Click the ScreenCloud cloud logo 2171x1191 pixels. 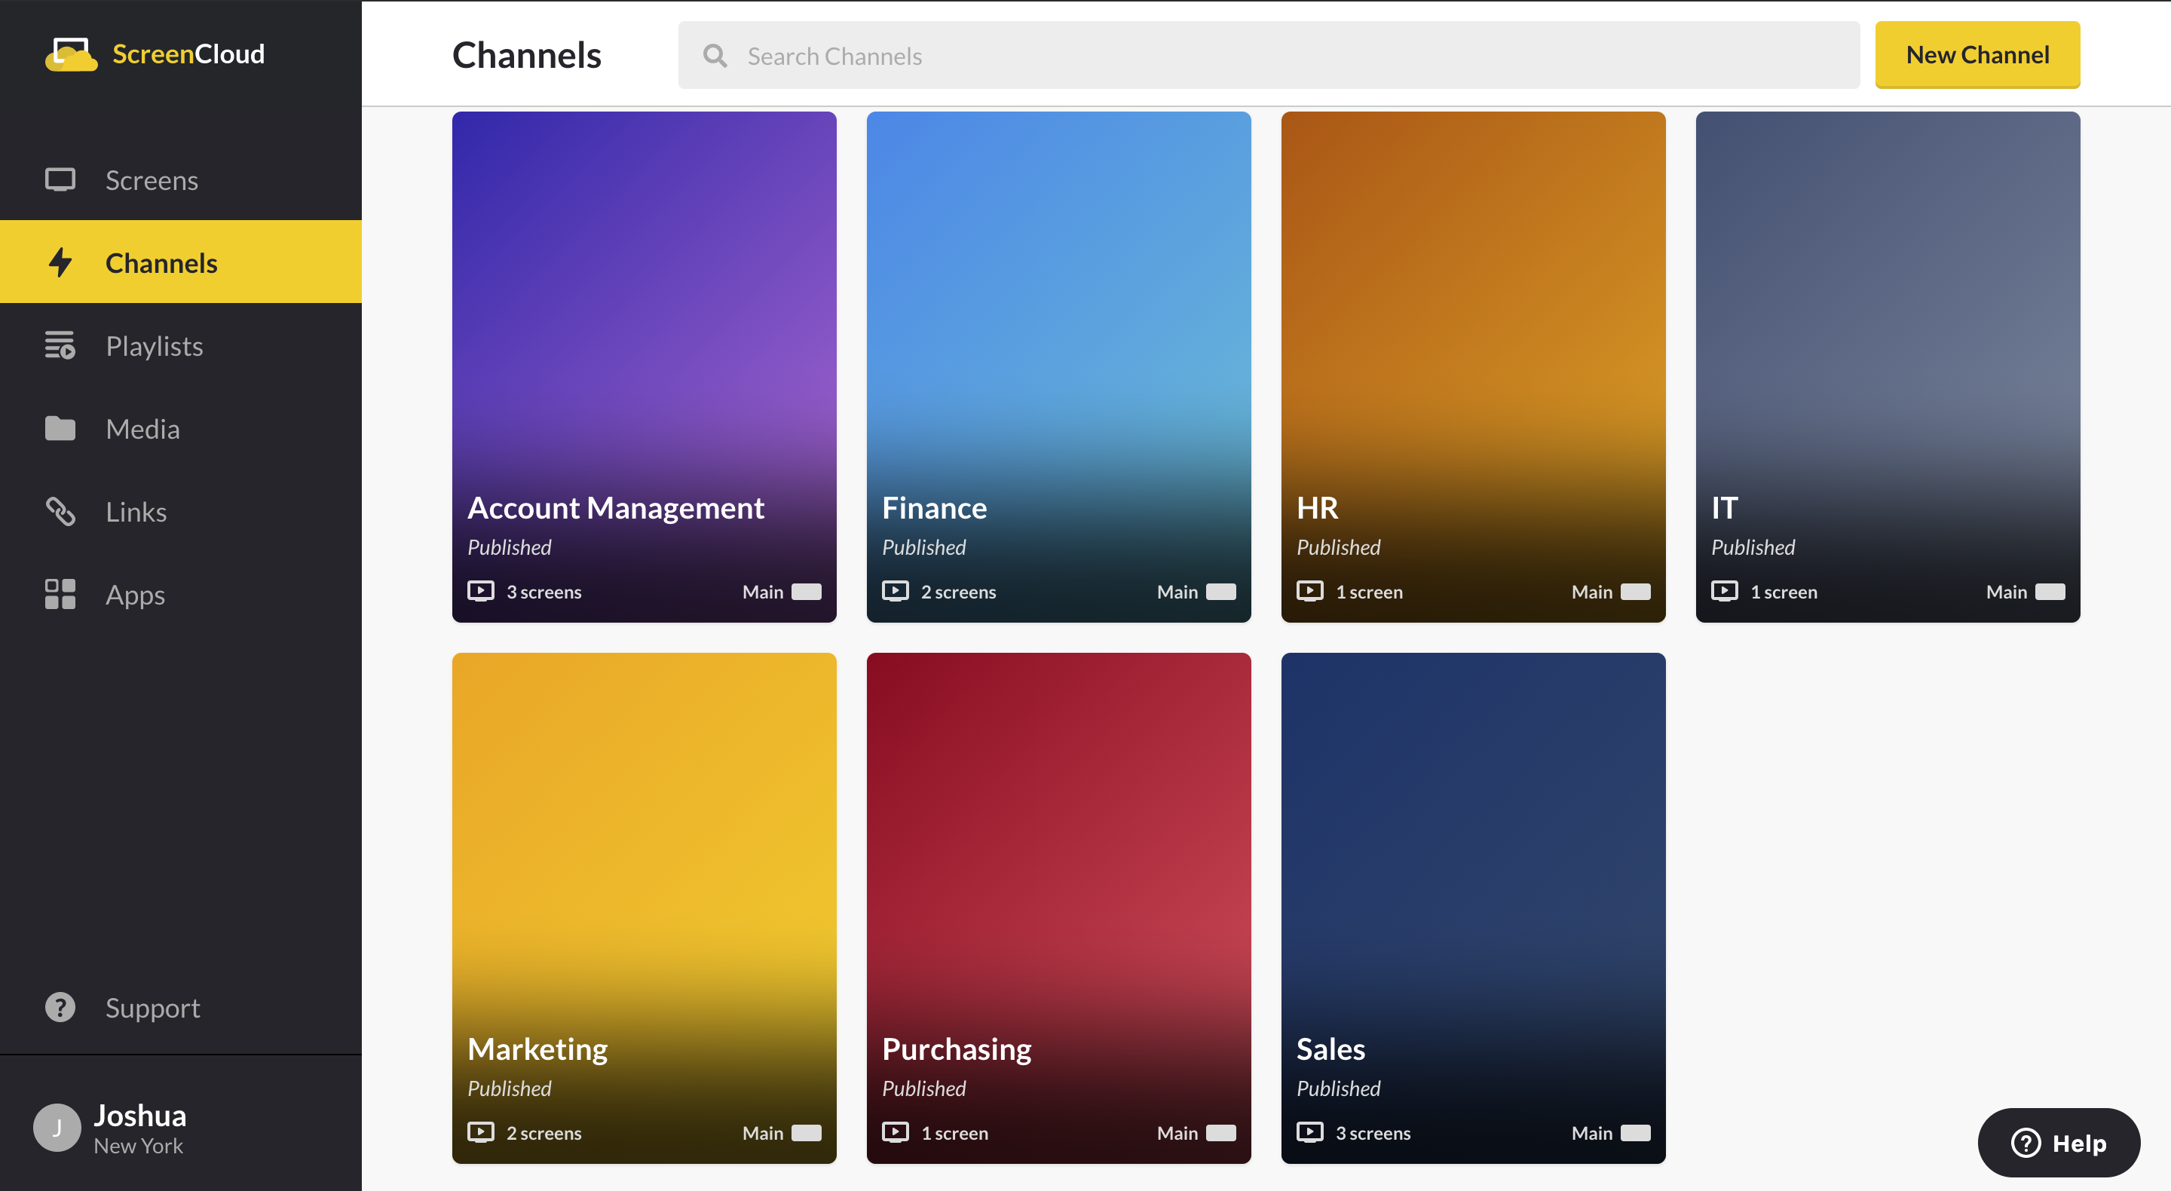tap(72, 53)
